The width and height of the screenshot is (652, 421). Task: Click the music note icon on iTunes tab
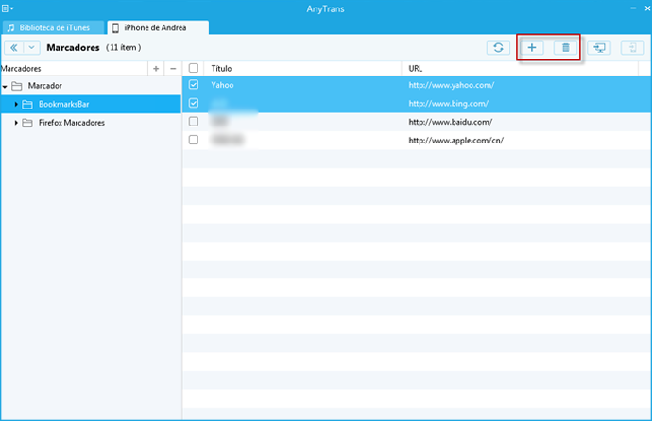tap(11, 27)
